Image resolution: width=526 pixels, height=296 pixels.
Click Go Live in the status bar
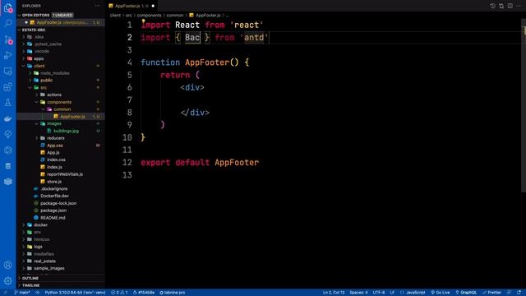tap(441, 293)
